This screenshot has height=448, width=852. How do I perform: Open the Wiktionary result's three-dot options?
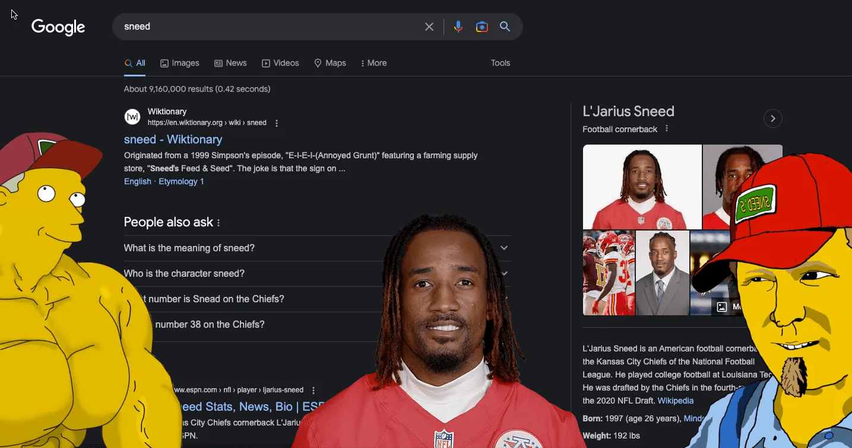(x=277, y=123)
